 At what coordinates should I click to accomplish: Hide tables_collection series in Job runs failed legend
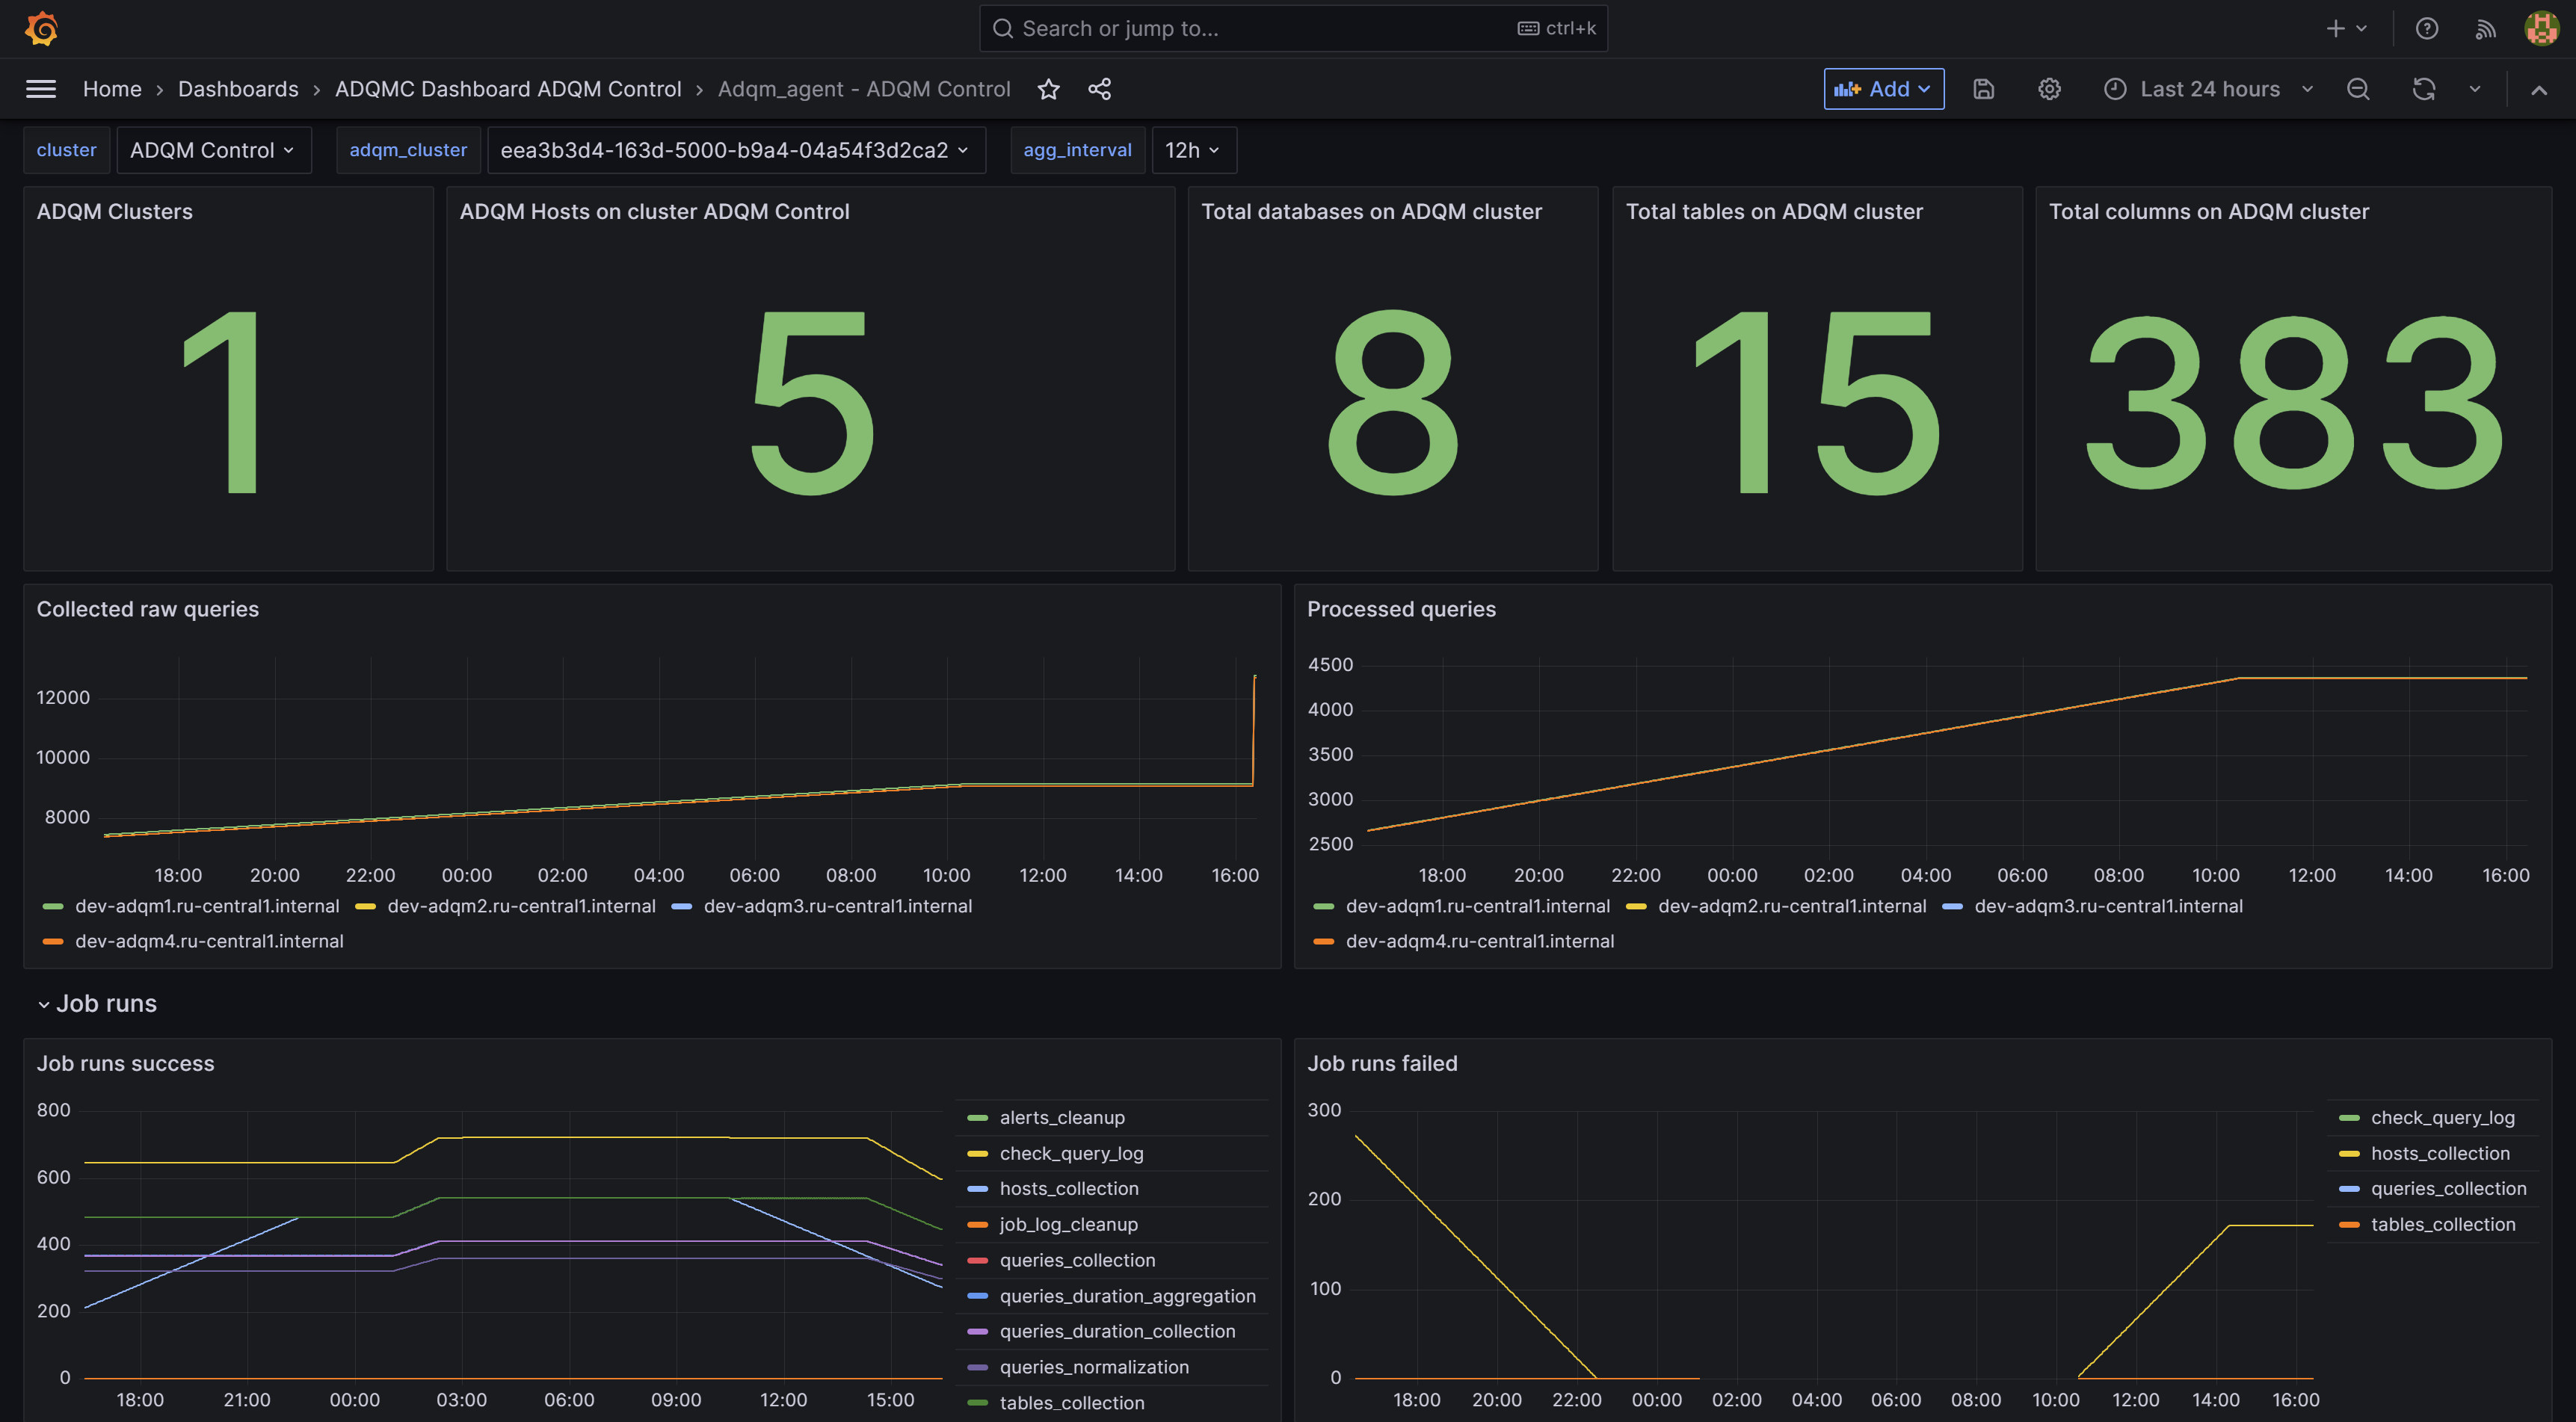(x=2443, y=1224)
